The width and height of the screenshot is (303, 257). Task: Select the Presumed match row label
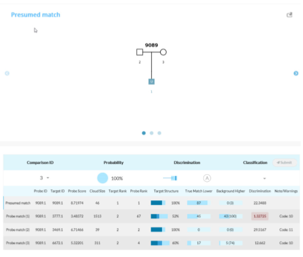[18, 203]
